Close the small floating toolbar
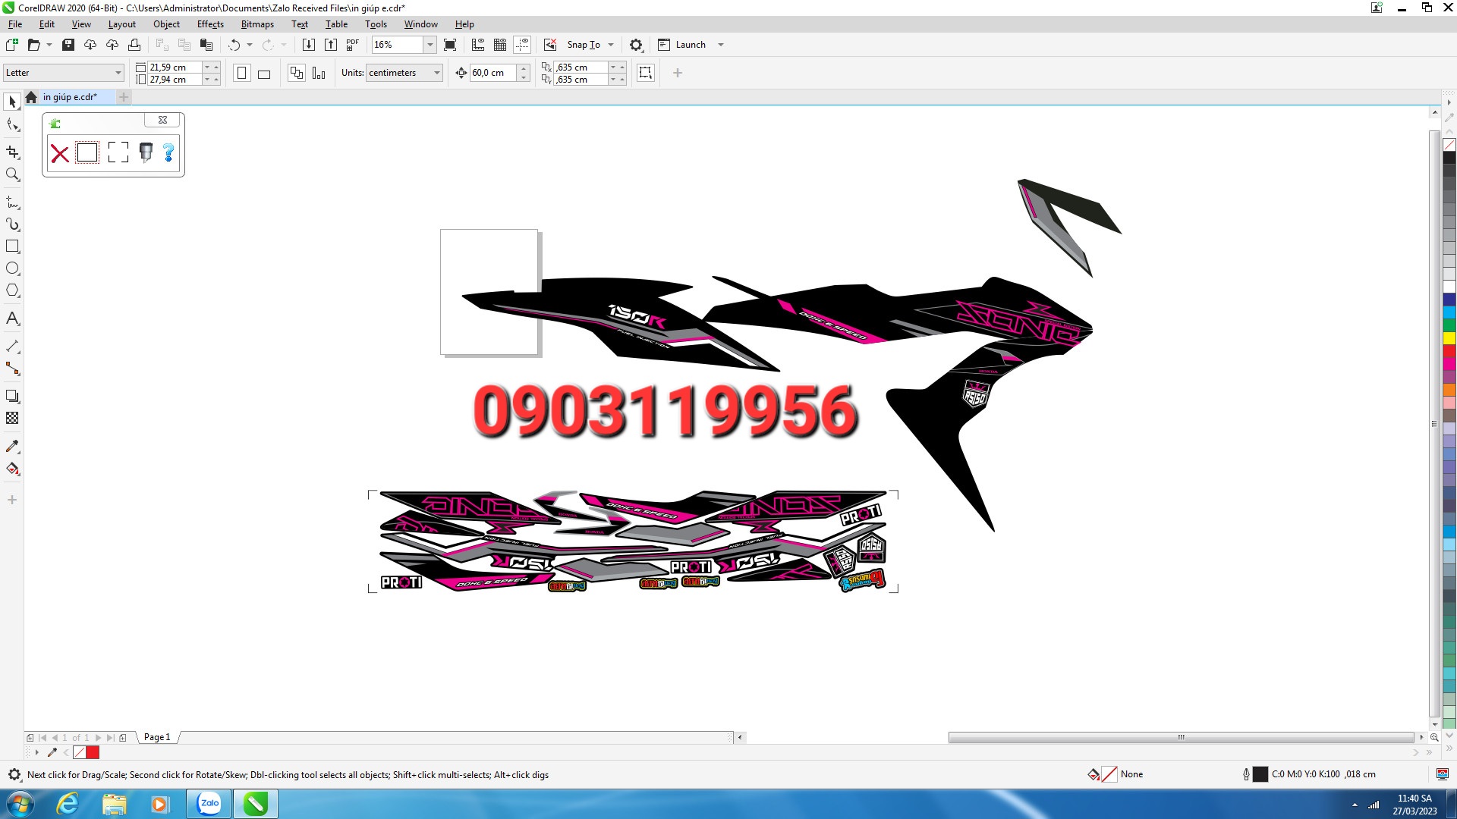Screen dimensions: 1457x819 tap(162, 120)
